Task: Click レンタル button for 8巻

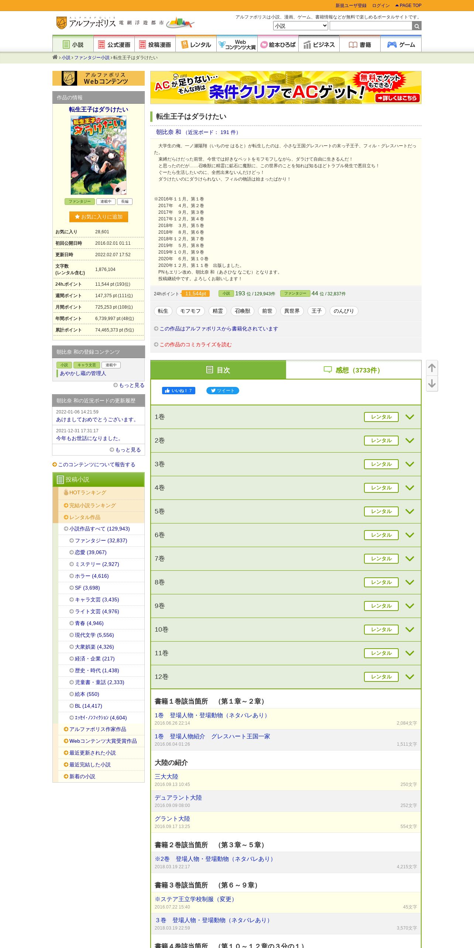Action: click(x=381, y=582)
